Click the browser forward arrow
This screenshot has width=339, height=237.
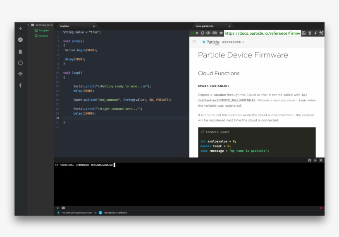[x=197, y=33]
